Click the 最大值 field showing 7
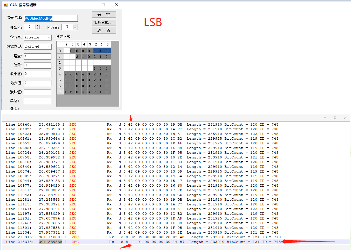Image resolution: width=351 pixels, height=250 pixels. click(x=37, y=83)
